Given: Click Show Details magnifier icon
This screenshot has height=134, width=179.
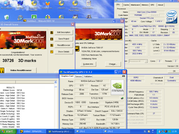Looking at the screenshot, I should tap(52, 52).
